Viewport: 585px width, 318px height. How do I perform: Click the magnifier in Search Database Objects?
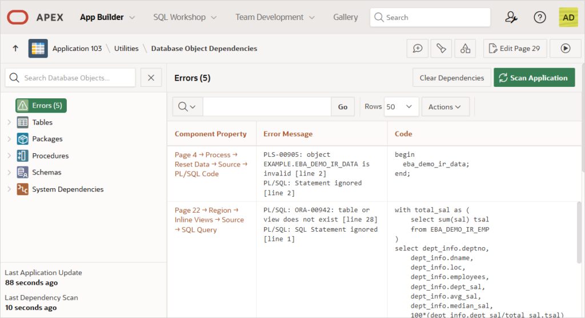coord(14,78)
